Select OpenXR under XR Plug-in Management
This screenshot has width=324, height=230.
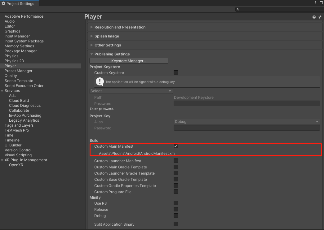16,165
